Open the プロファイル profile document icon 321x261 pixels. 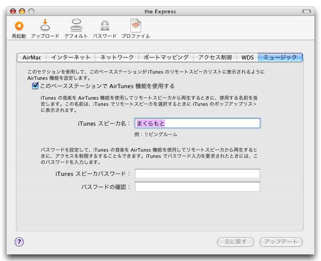(135, 26)
